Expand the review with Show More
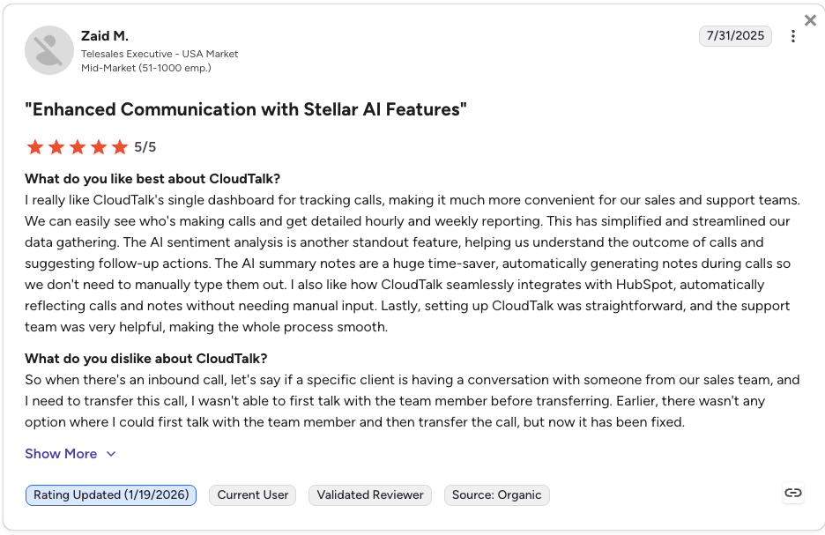 (x=61, y=454)
